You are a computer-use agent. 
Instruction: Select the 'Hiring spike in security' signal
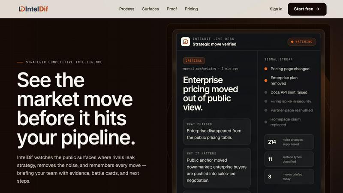coord(288,101)
